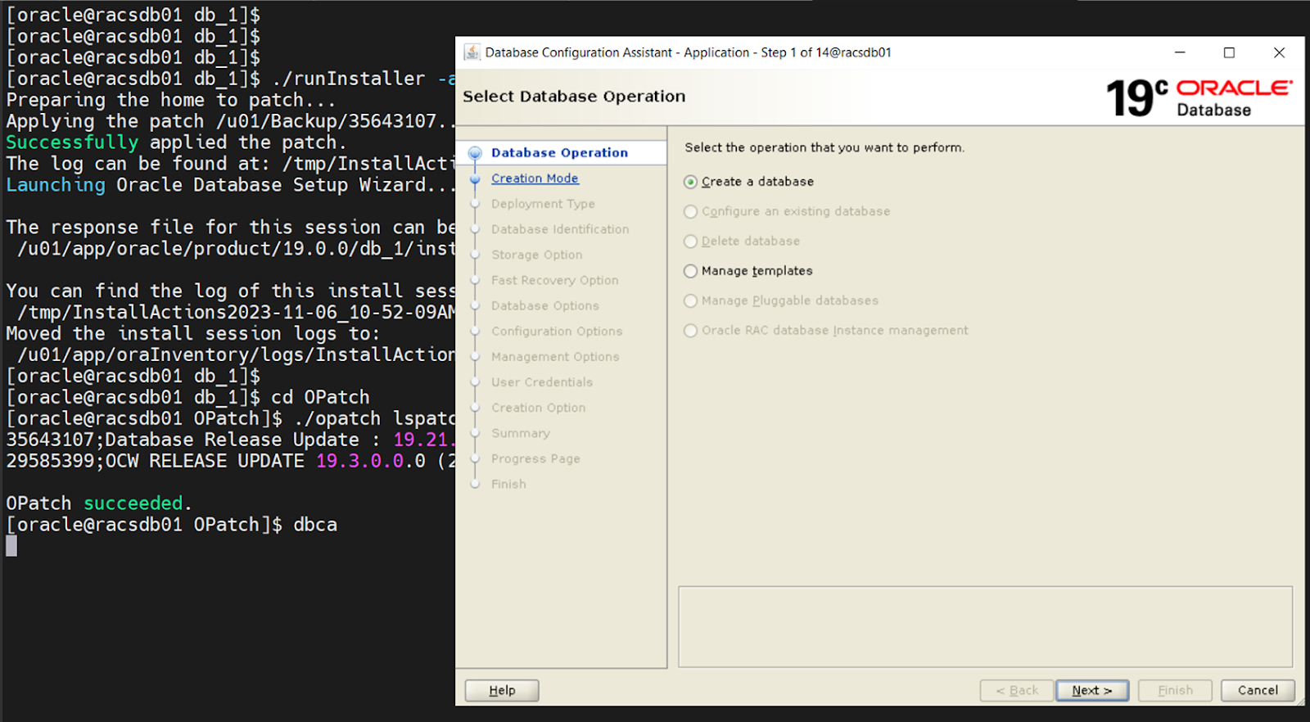Screen dimensions: 1310x722
Task: Choose the Delete database radio option
Action: click(690, 241)
